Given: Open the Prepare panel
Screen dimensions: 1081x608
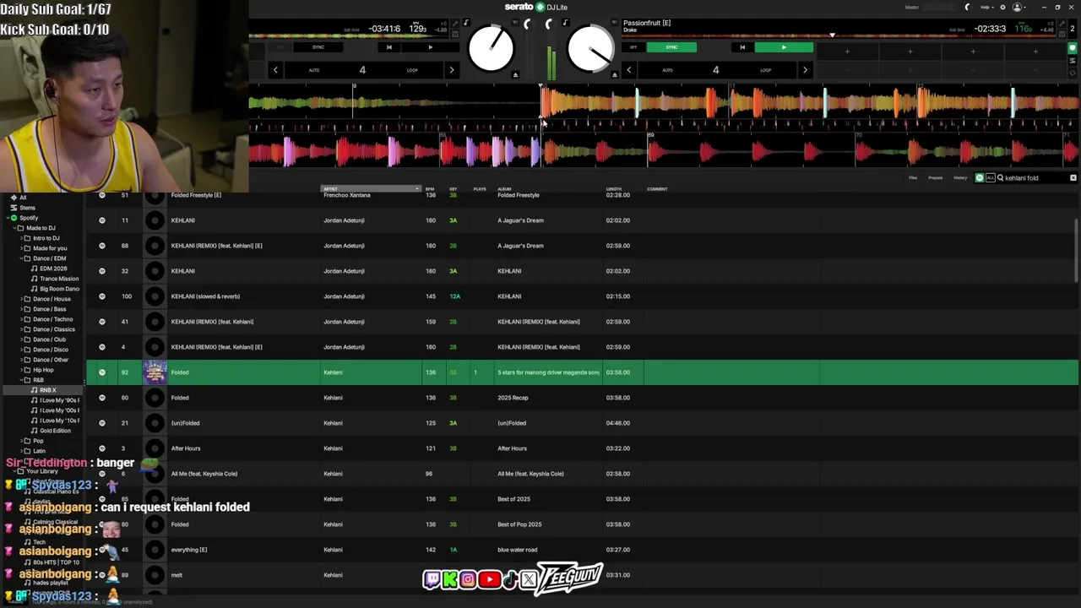Looking at the screenshot, I should coord(936,178).
